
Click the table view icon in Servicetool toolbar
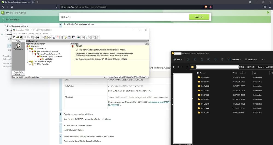[54, 37]
